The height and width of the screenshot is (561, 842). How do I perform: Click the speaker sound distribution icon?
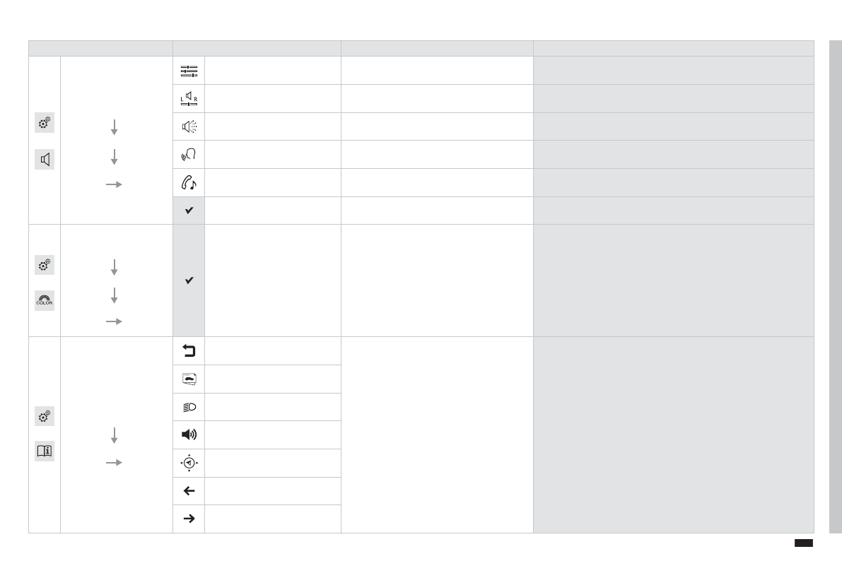coord(189,127)
